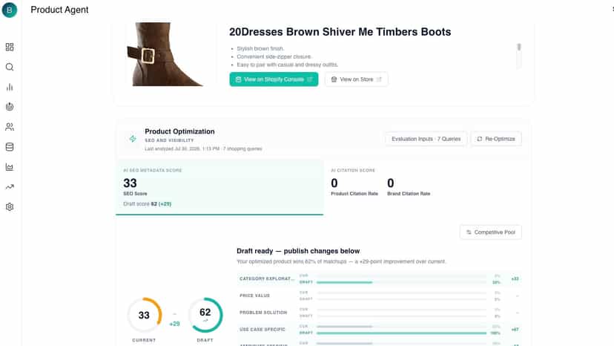Screen dimensions: 614x346
Task: Open the agent bot icon in sidebar
Action: click(10, 107)
